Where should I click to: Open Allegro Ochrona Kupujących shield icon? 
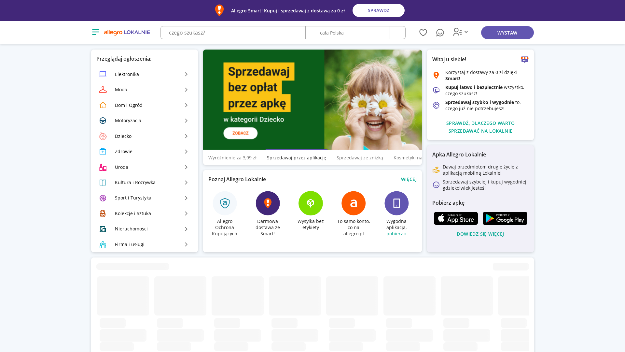point(225,203)
